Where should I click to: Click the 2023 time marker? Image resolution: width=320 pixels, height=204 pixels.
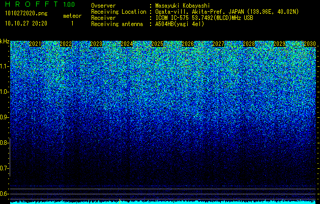pos(96,44)
